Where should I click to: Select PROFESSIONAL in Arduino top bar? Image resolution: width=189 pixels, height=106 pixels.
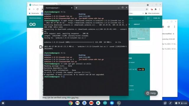click(35, 18)
